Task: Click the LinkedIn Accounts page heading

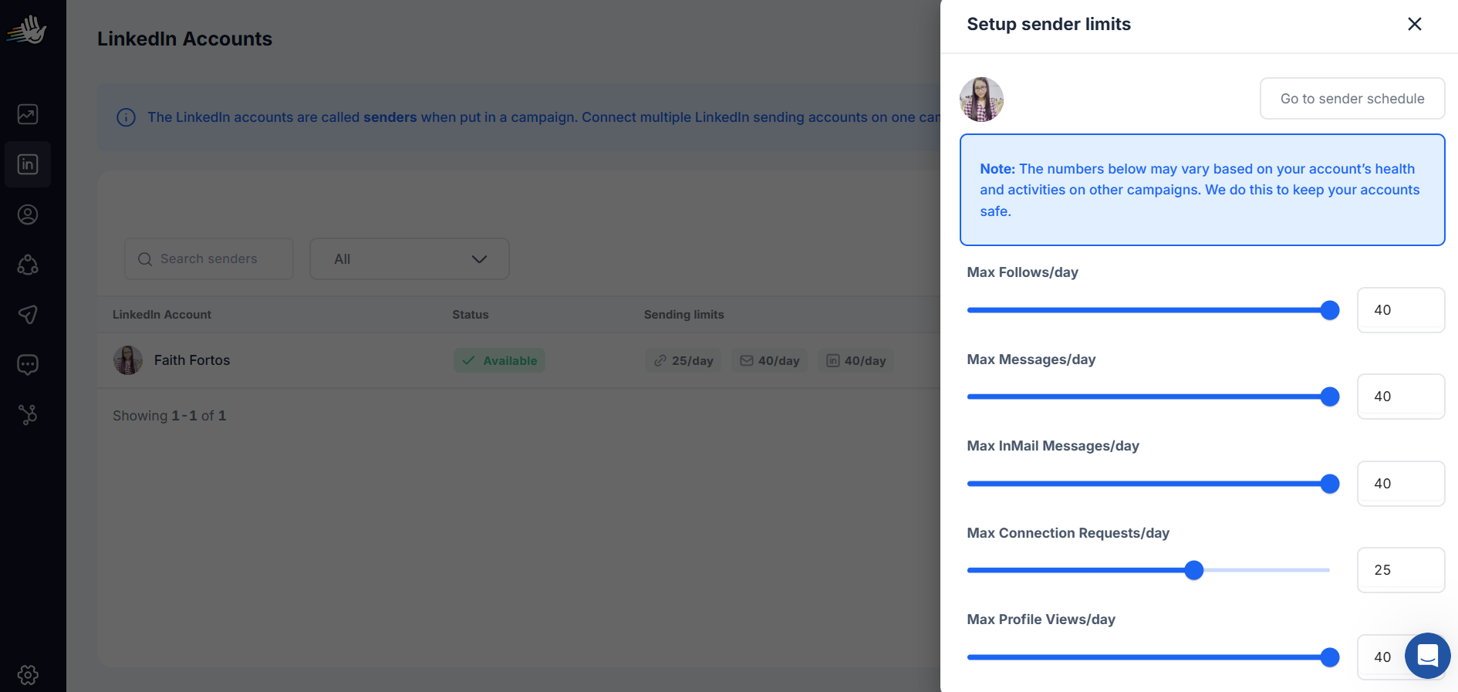Action: click(x=184, y=39)
